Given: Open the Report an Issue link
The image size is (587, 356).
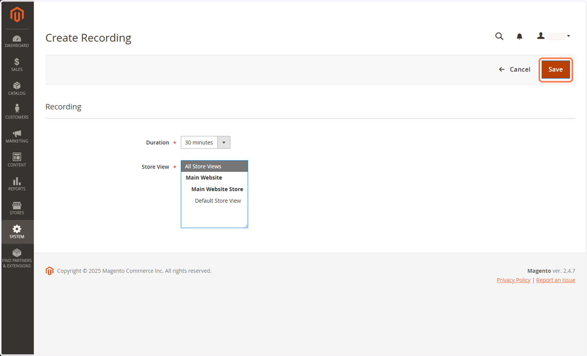Looking at the screenshot, I should tap(556, 280).
